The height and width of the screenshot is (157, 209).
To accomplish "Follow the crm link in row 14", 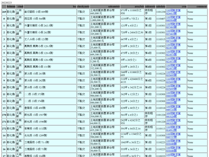I will coord(173,136).
